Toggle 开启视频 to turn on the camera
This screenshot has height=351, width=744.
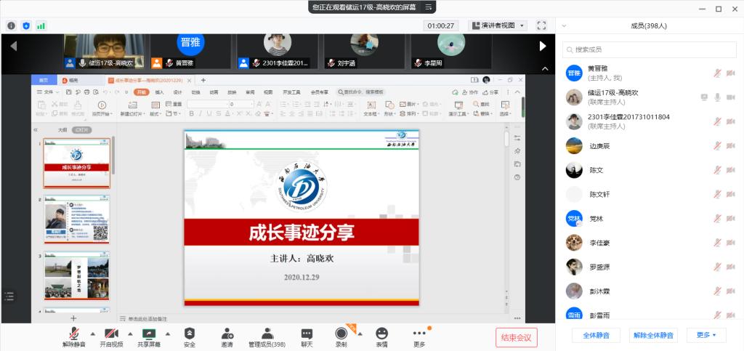(x=111, y=334)
